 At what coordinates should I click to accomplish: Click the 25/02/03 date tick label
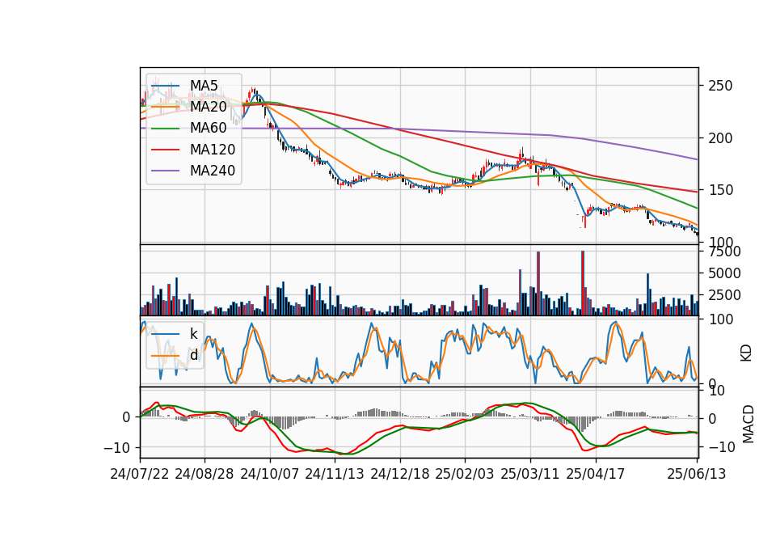tap(465, 474)
